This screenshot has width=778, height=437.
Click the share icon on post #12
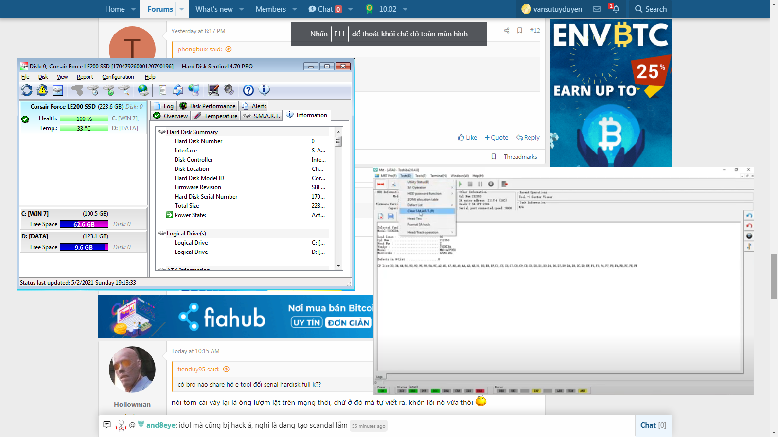(x=507, y=30)
